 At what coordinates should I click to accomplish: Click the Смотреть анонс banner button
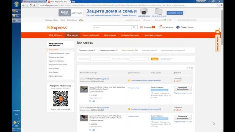point(175,13)
